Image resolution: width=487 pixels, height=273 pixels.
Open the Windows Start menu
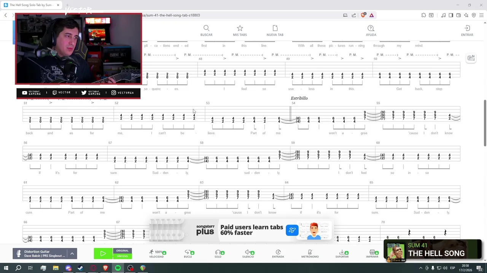click(x=6, y=268)
